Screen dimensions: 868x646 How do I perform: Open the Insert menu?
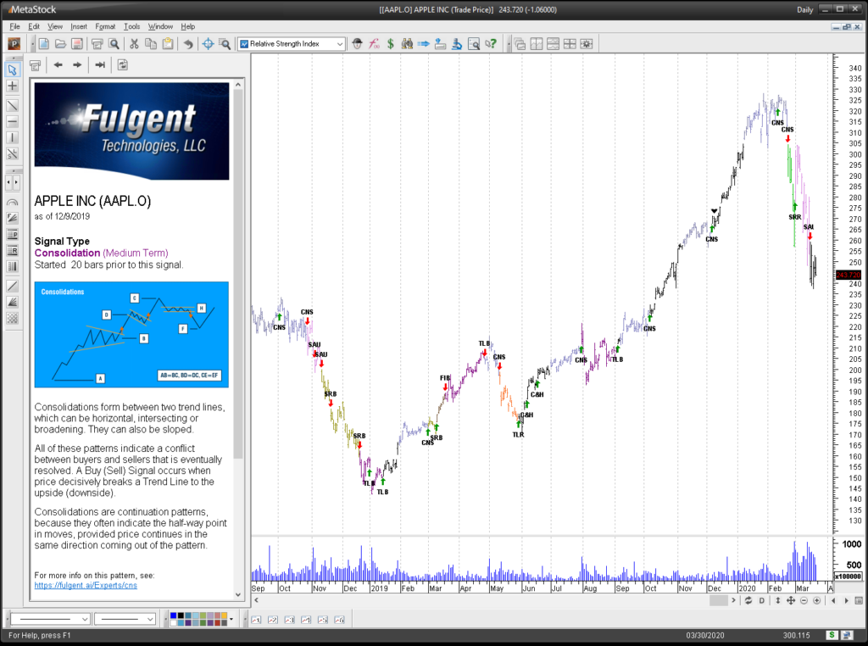pyautogui.click(x=79, y=26)
